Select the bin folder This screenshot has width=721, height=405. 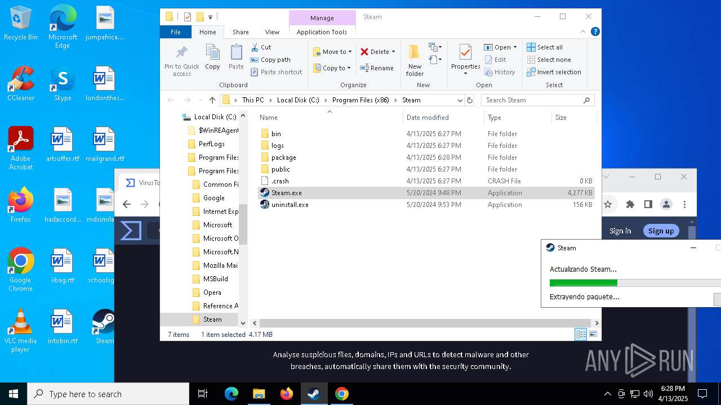pyautogui.click(x=427, y=134)
